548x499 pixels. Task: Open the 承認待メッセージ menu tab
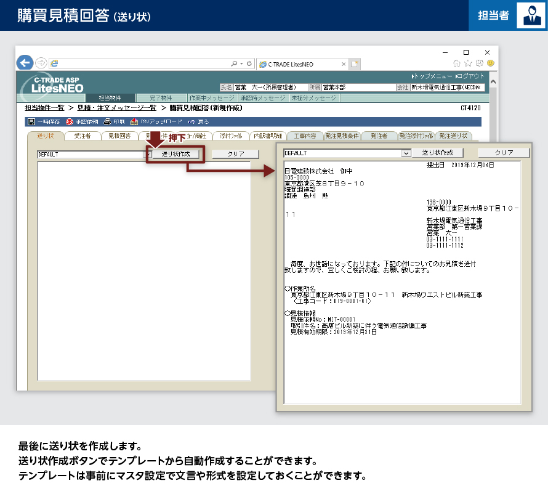click(262, 98)
